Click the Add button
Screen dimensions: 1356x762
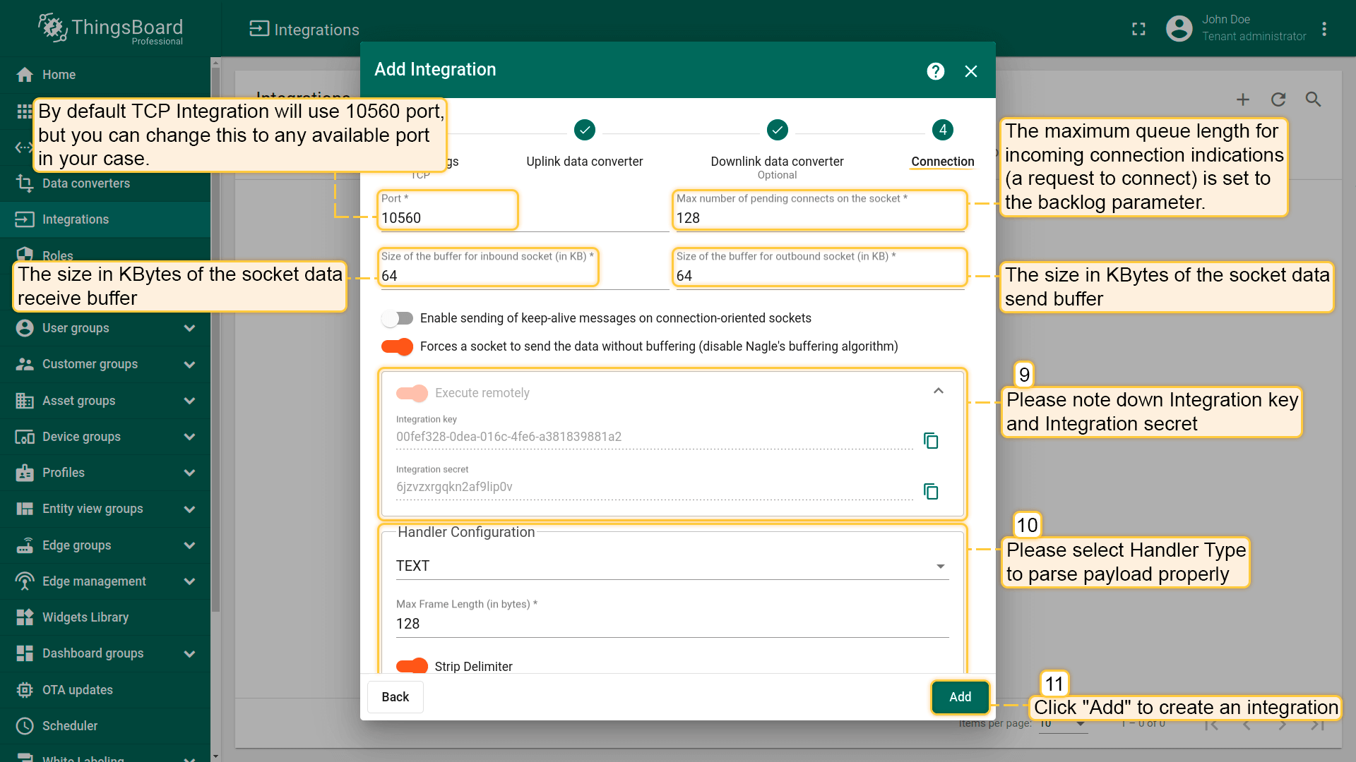[x=960, y=697]
